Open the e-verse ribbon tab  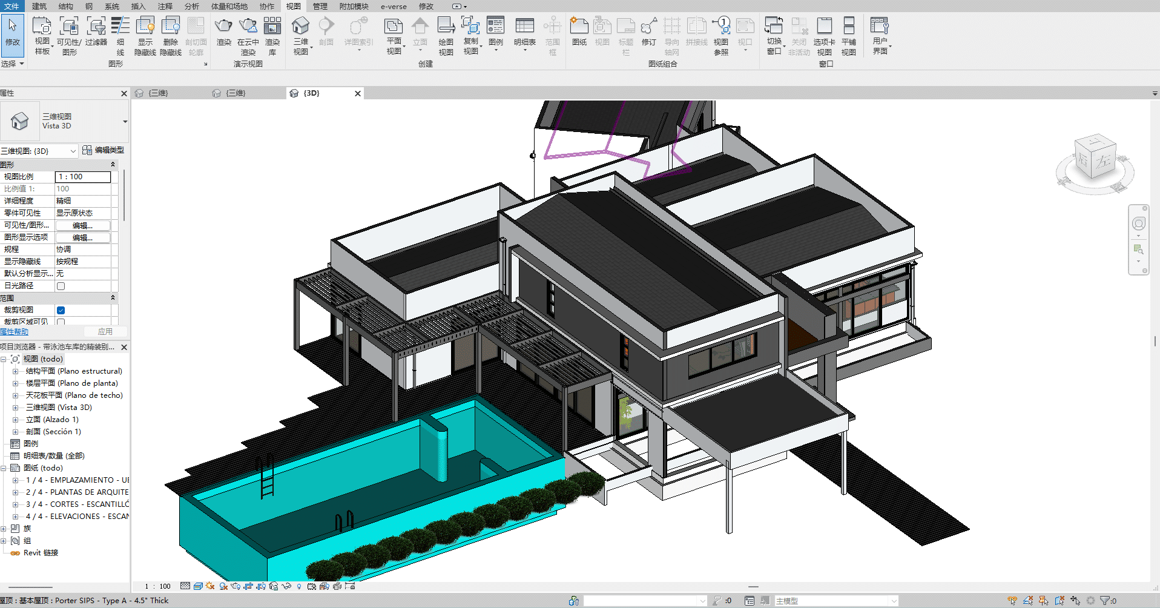click(394, 7)
